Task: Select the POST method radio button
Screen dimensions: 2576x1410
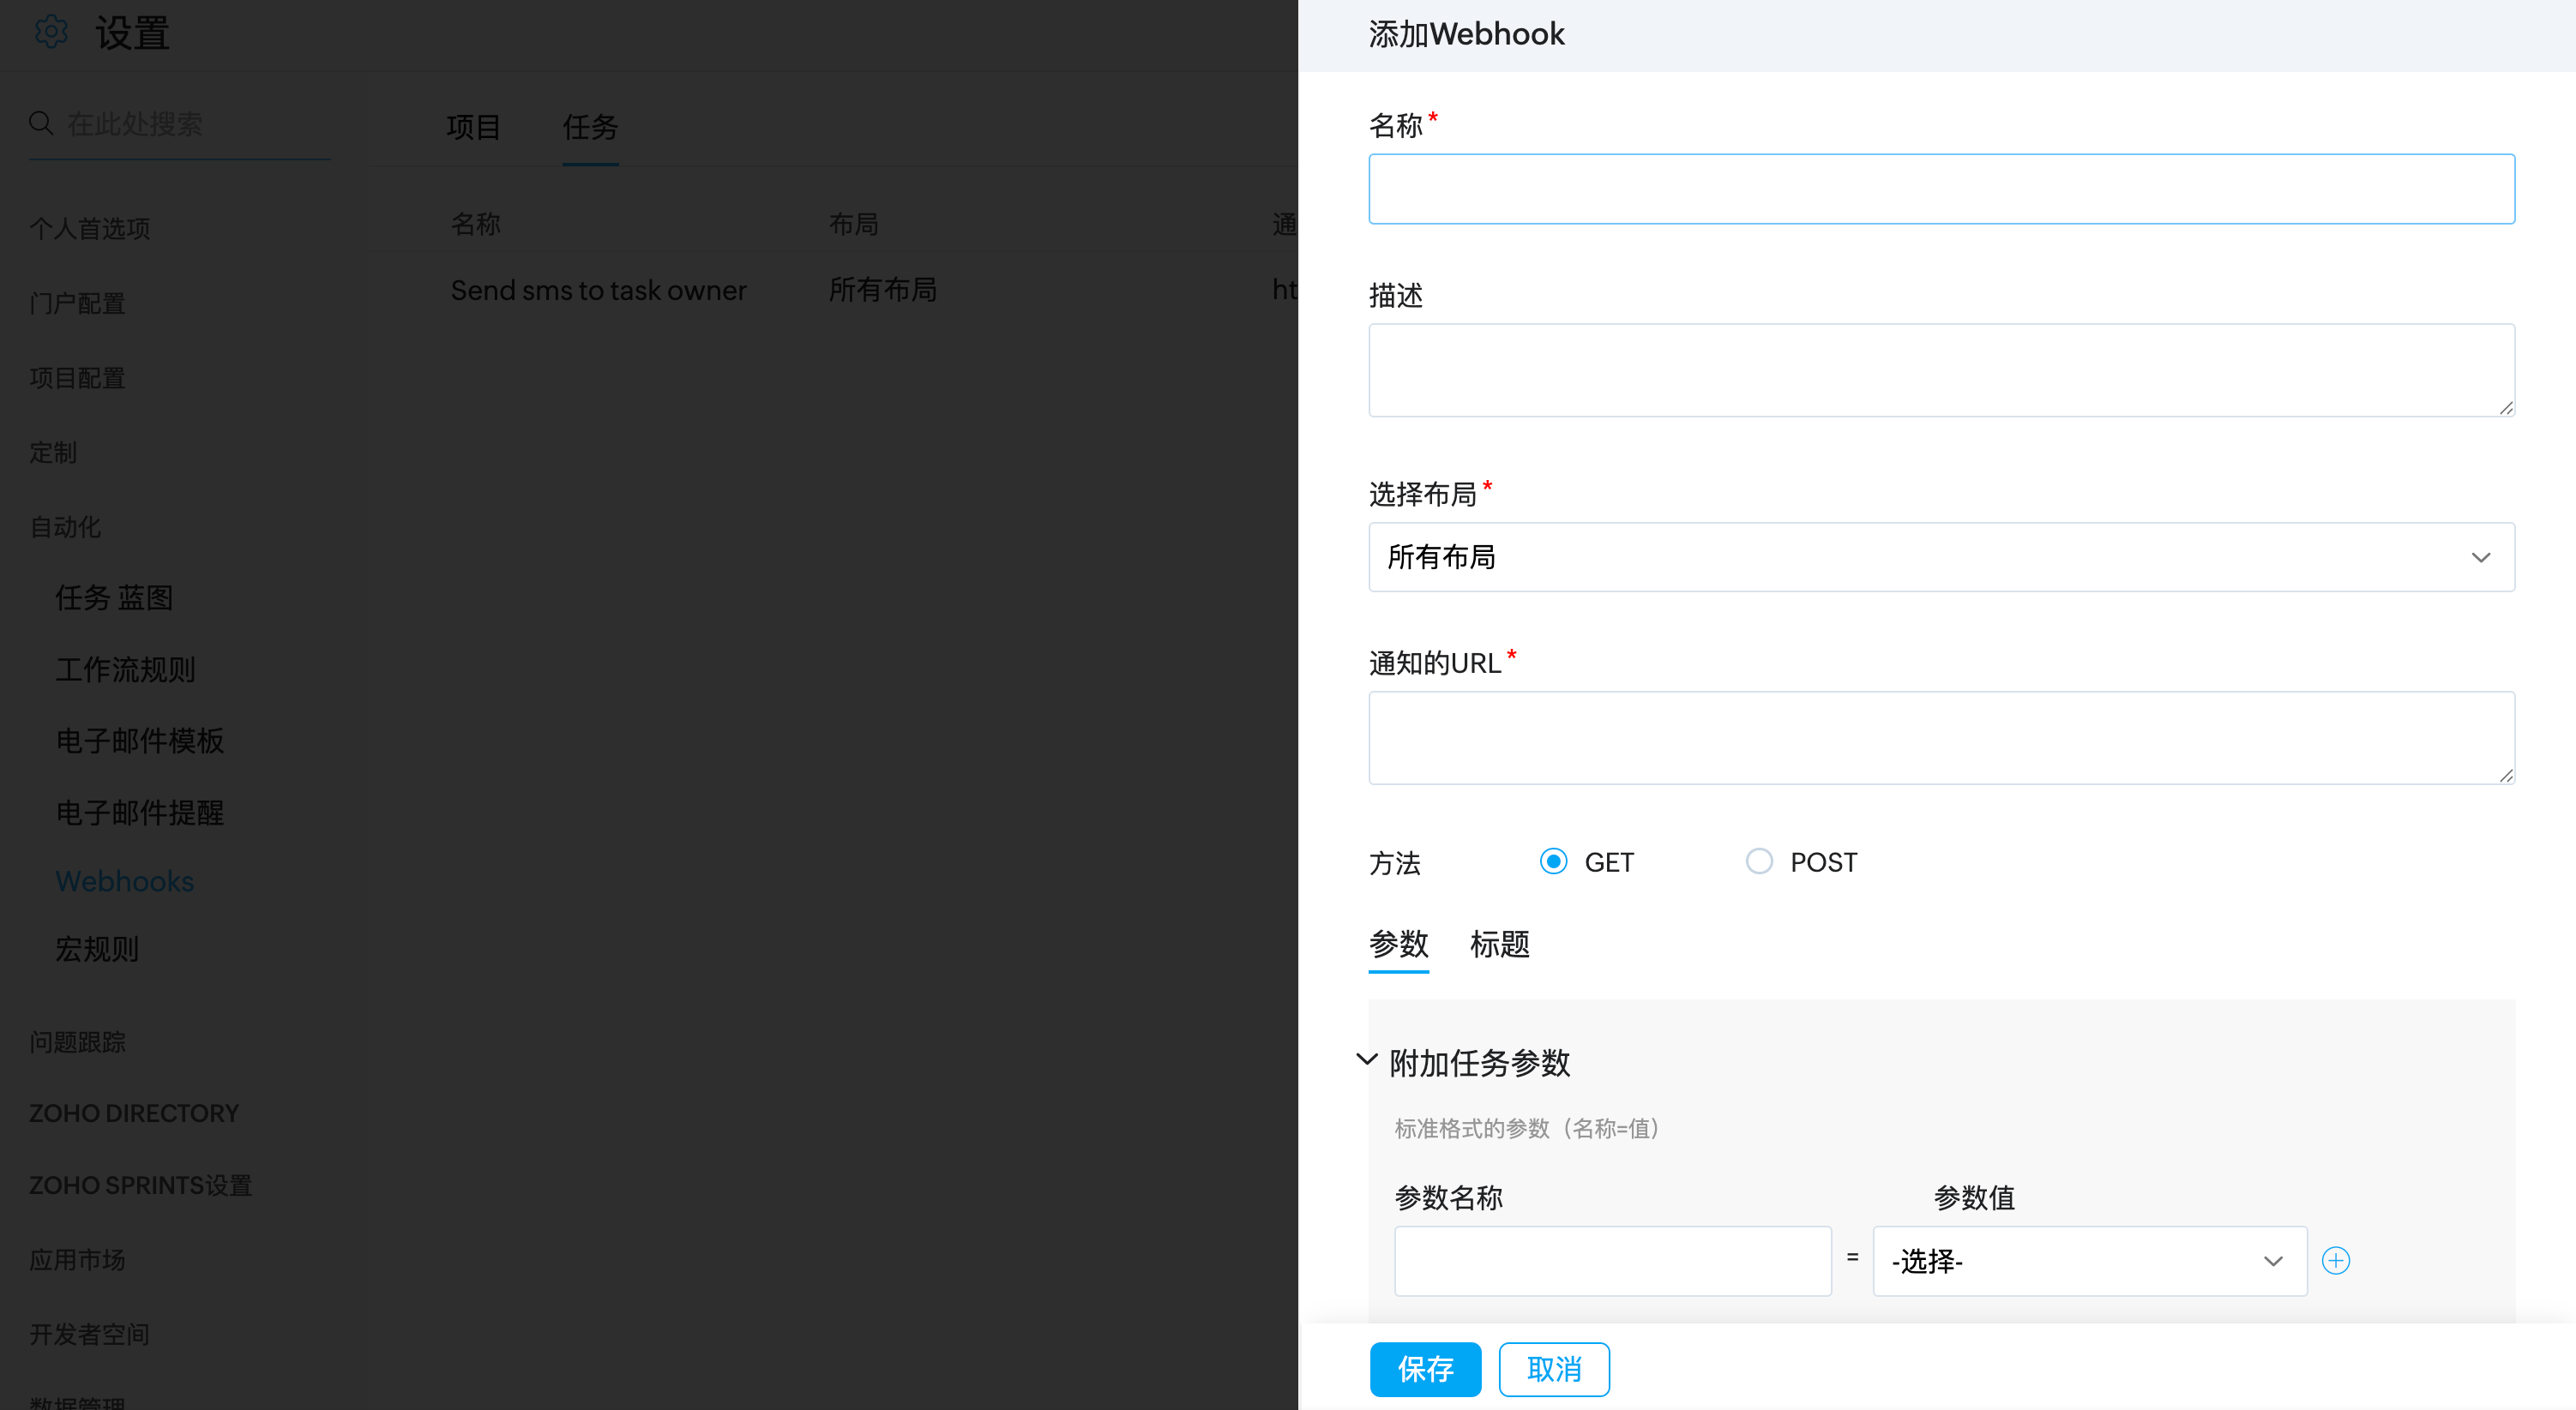Action: point(1758,861)
